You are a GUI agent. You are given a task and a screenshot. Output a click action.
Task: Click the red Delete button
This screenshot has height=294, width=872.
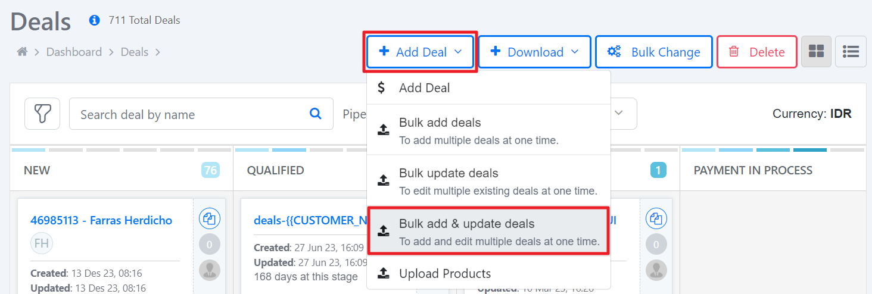pos(757,52)
